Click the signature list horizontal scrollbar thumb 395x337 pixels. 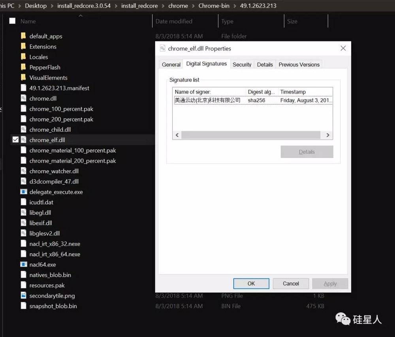(x=251, y=135)
